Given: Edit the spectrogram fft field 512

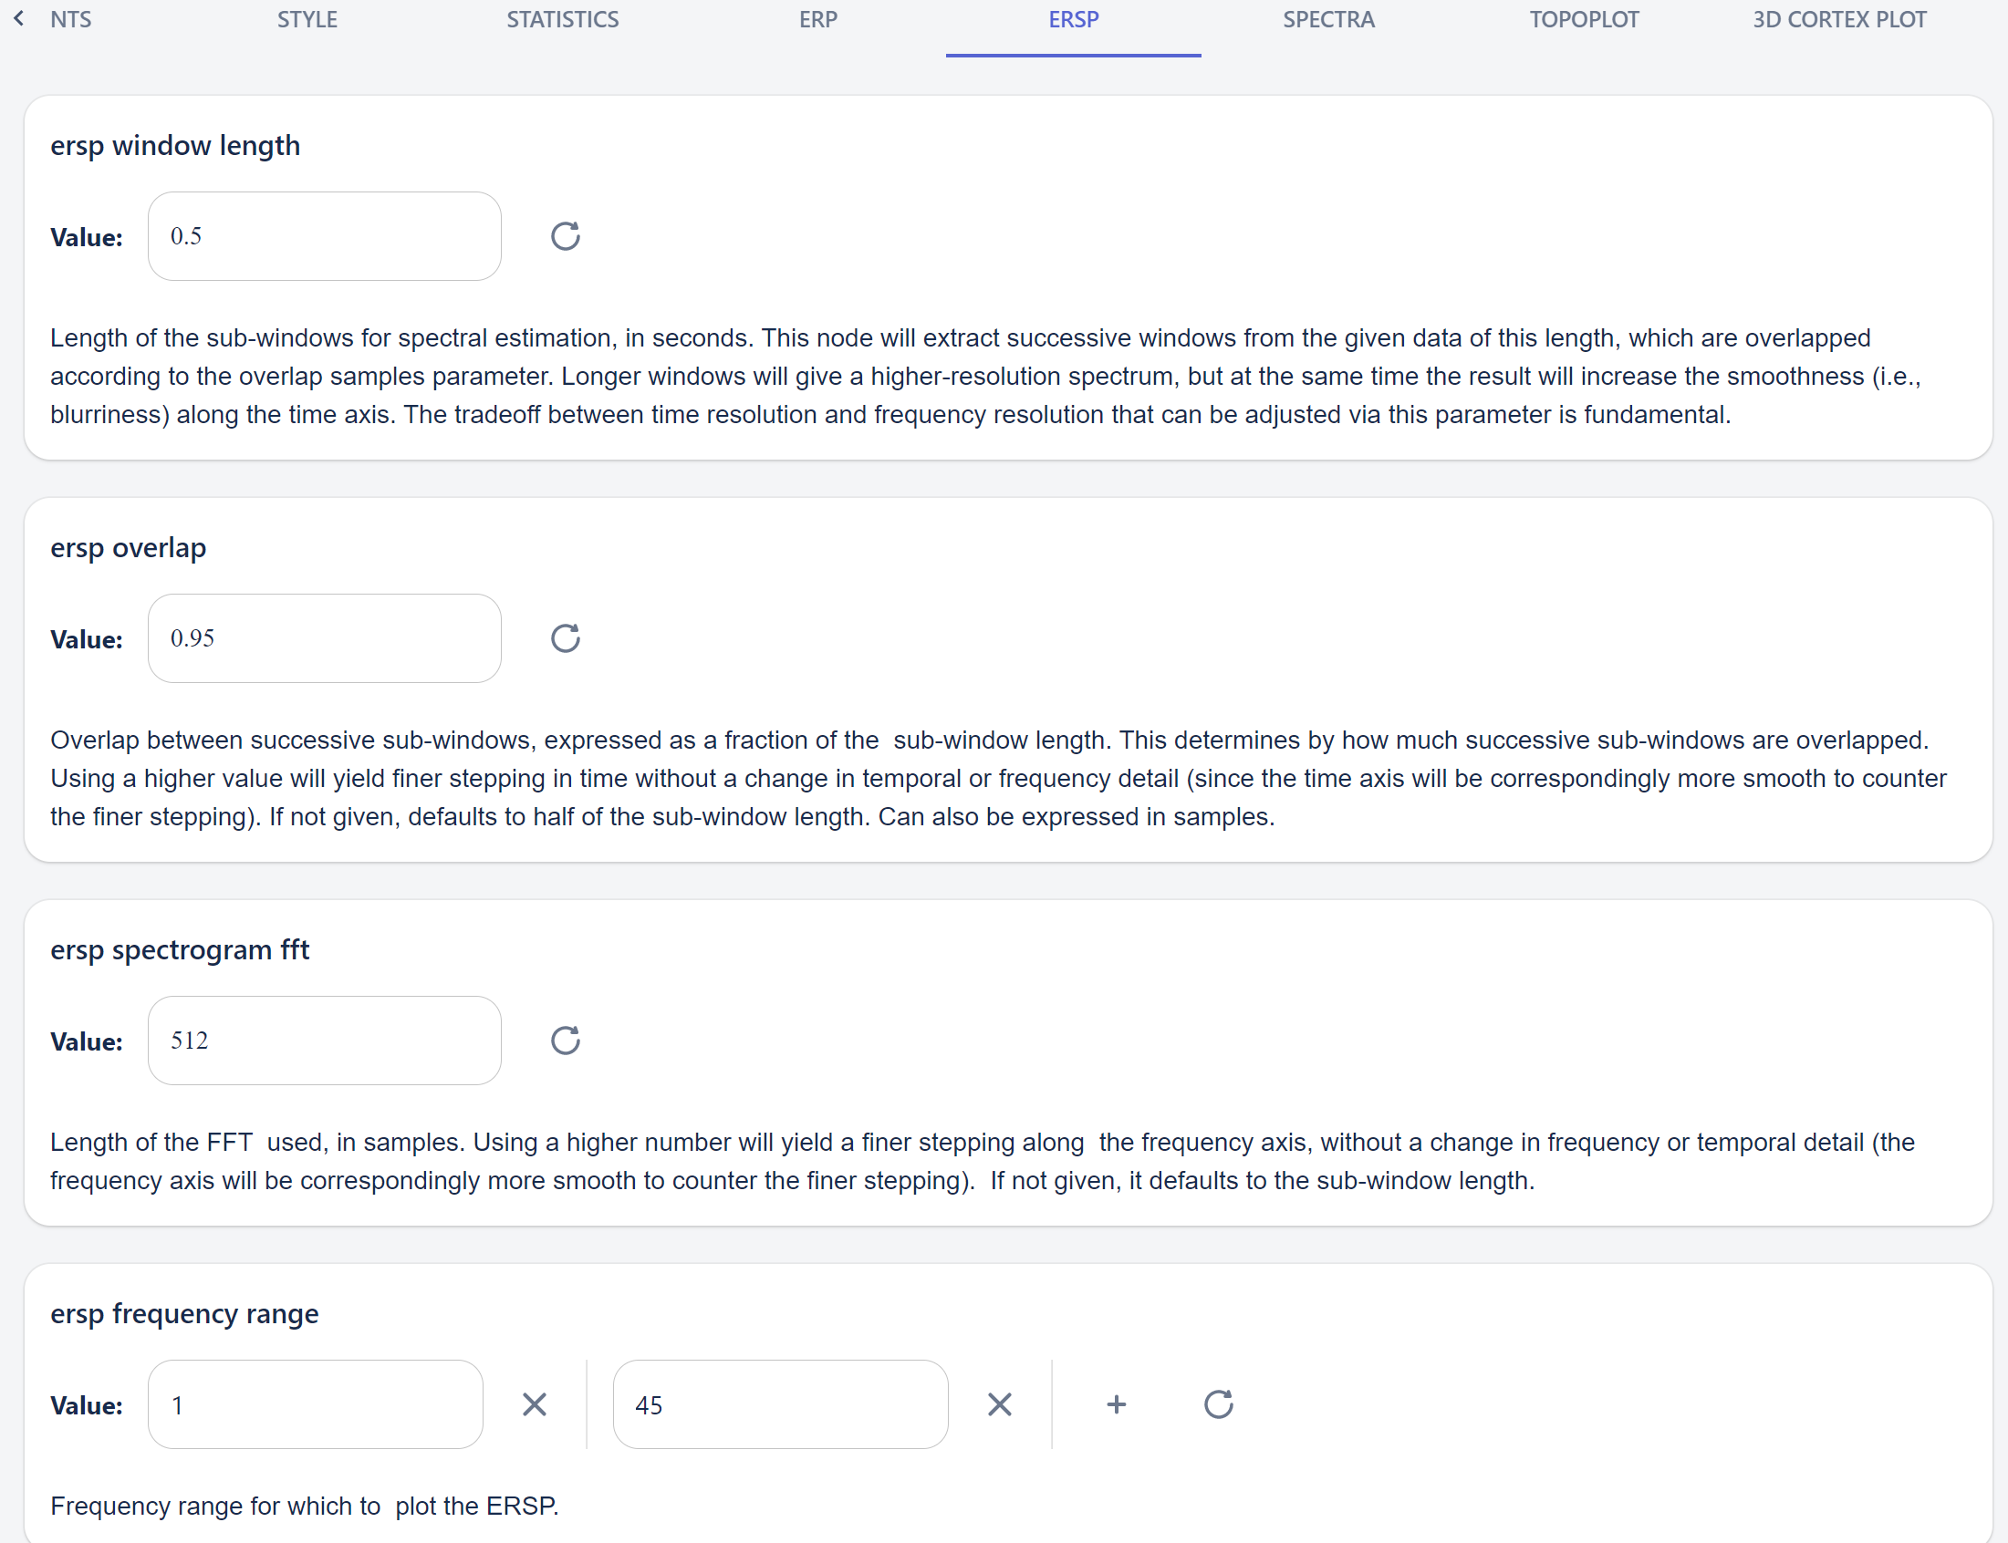Looking at the screenshot, I should [324, 1041].
